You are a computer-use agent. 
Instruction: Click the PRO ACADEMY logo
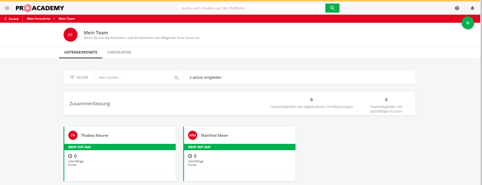tap(40, 8)
